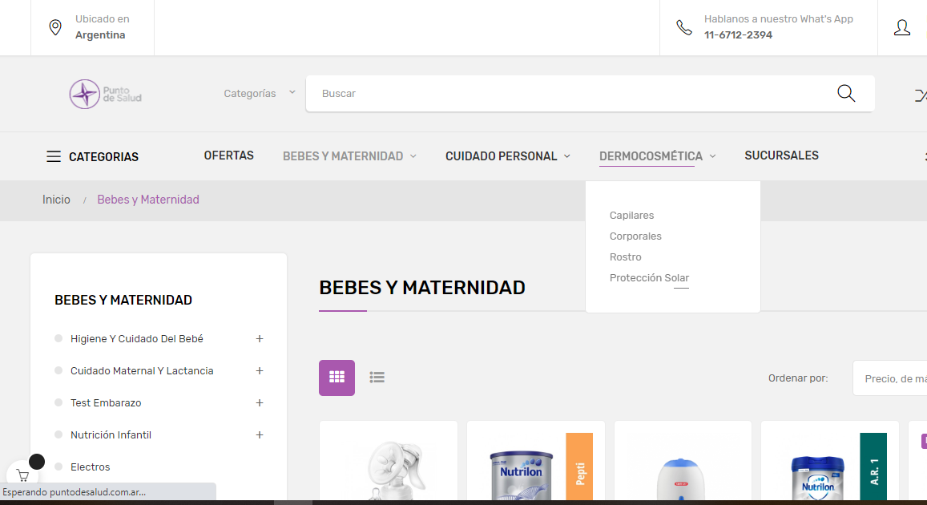Open the hamburger CATEGORIAS menu icon

pos(53,156)
